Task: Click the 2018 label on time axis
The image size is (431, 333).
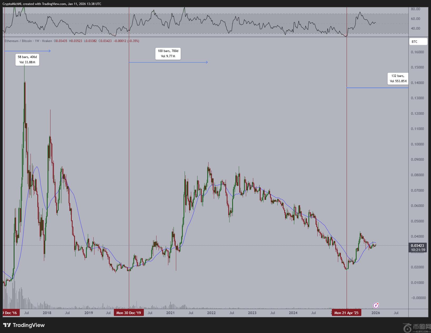Action: [x=47, y=313]
